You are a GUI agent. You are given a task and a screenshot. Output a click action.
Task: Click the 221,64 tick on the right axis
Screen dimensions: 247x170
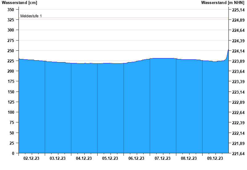coord(238,154)
